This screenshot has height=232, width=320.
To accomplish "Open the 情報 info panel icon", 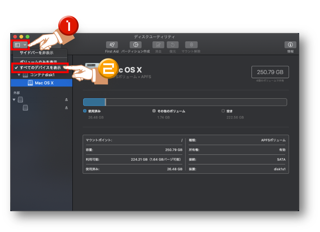I will (290, 45).
